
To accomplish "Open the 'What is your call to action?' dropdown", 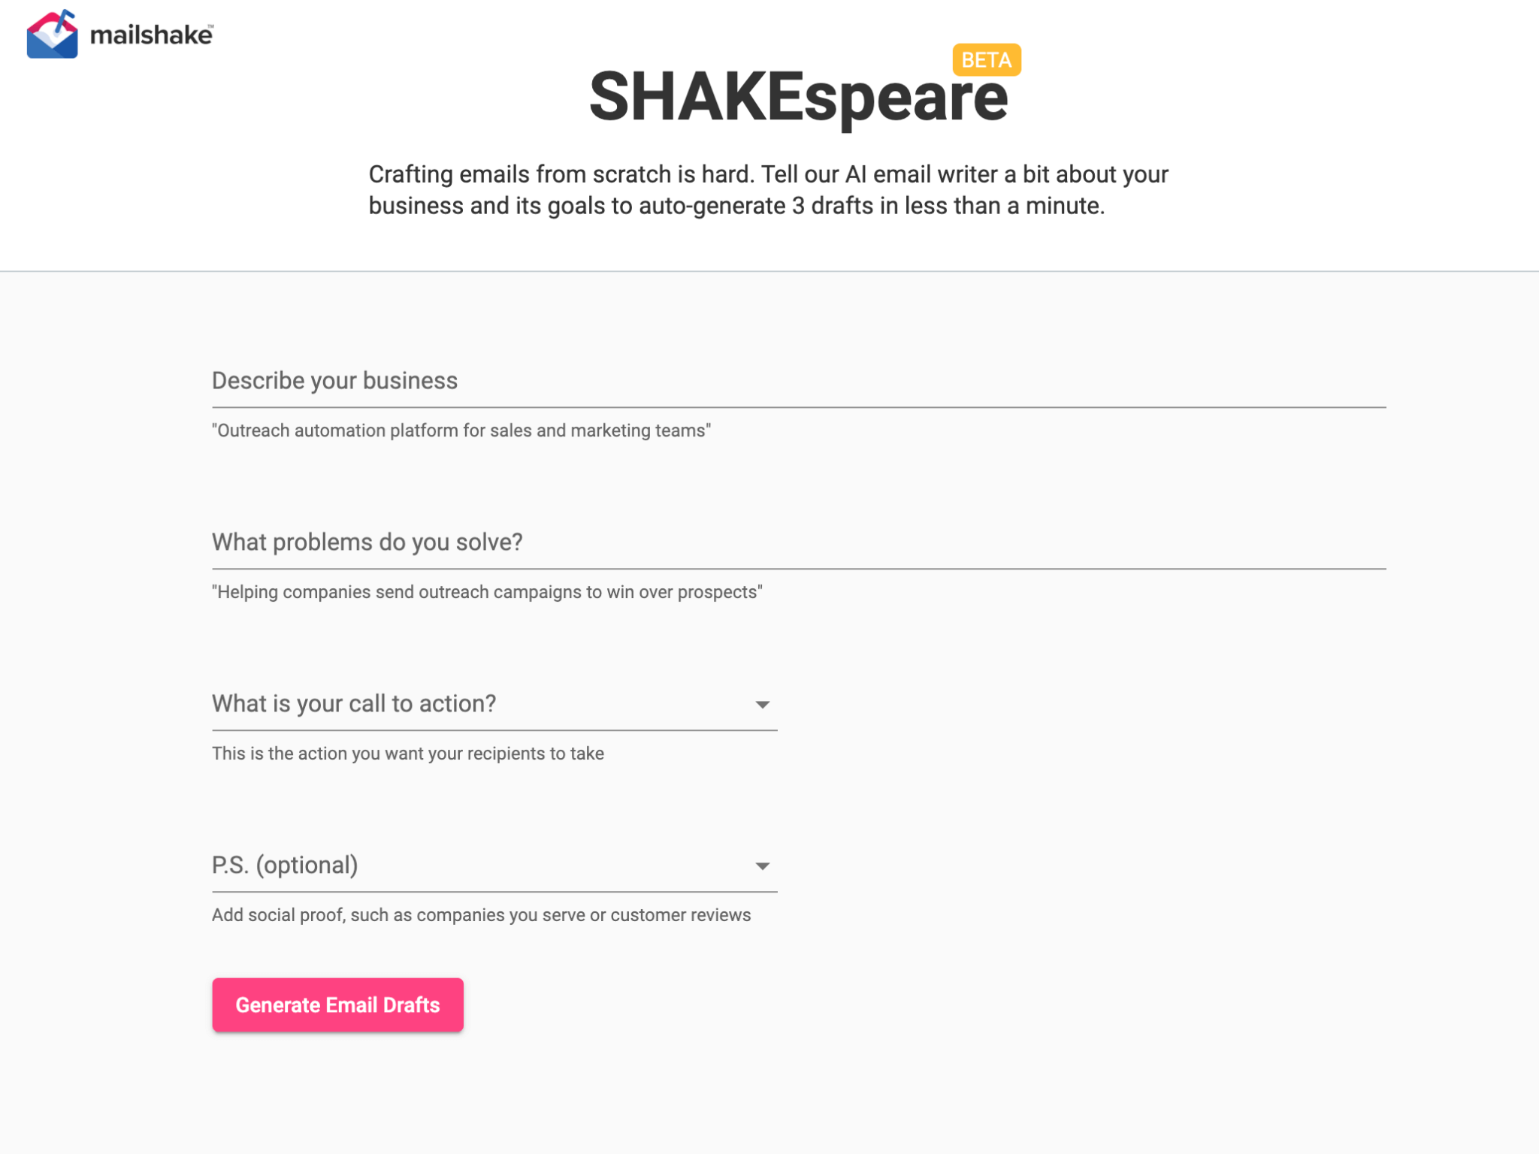I will (x=494, y=704).
